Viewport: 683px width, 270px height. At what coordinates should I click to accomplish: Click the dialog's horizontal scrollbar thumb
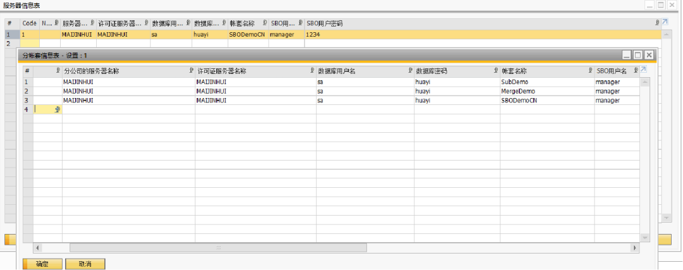[x=219, y=248]
